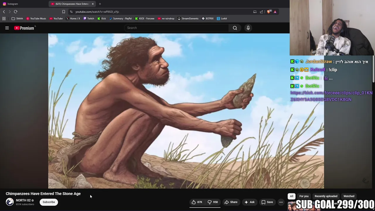Image resolution: width=375 pixels, height=211 pixels.
Task: Open the KICK - Forceee bookmark
Action: pyautogui.click(x=145, y=18)
